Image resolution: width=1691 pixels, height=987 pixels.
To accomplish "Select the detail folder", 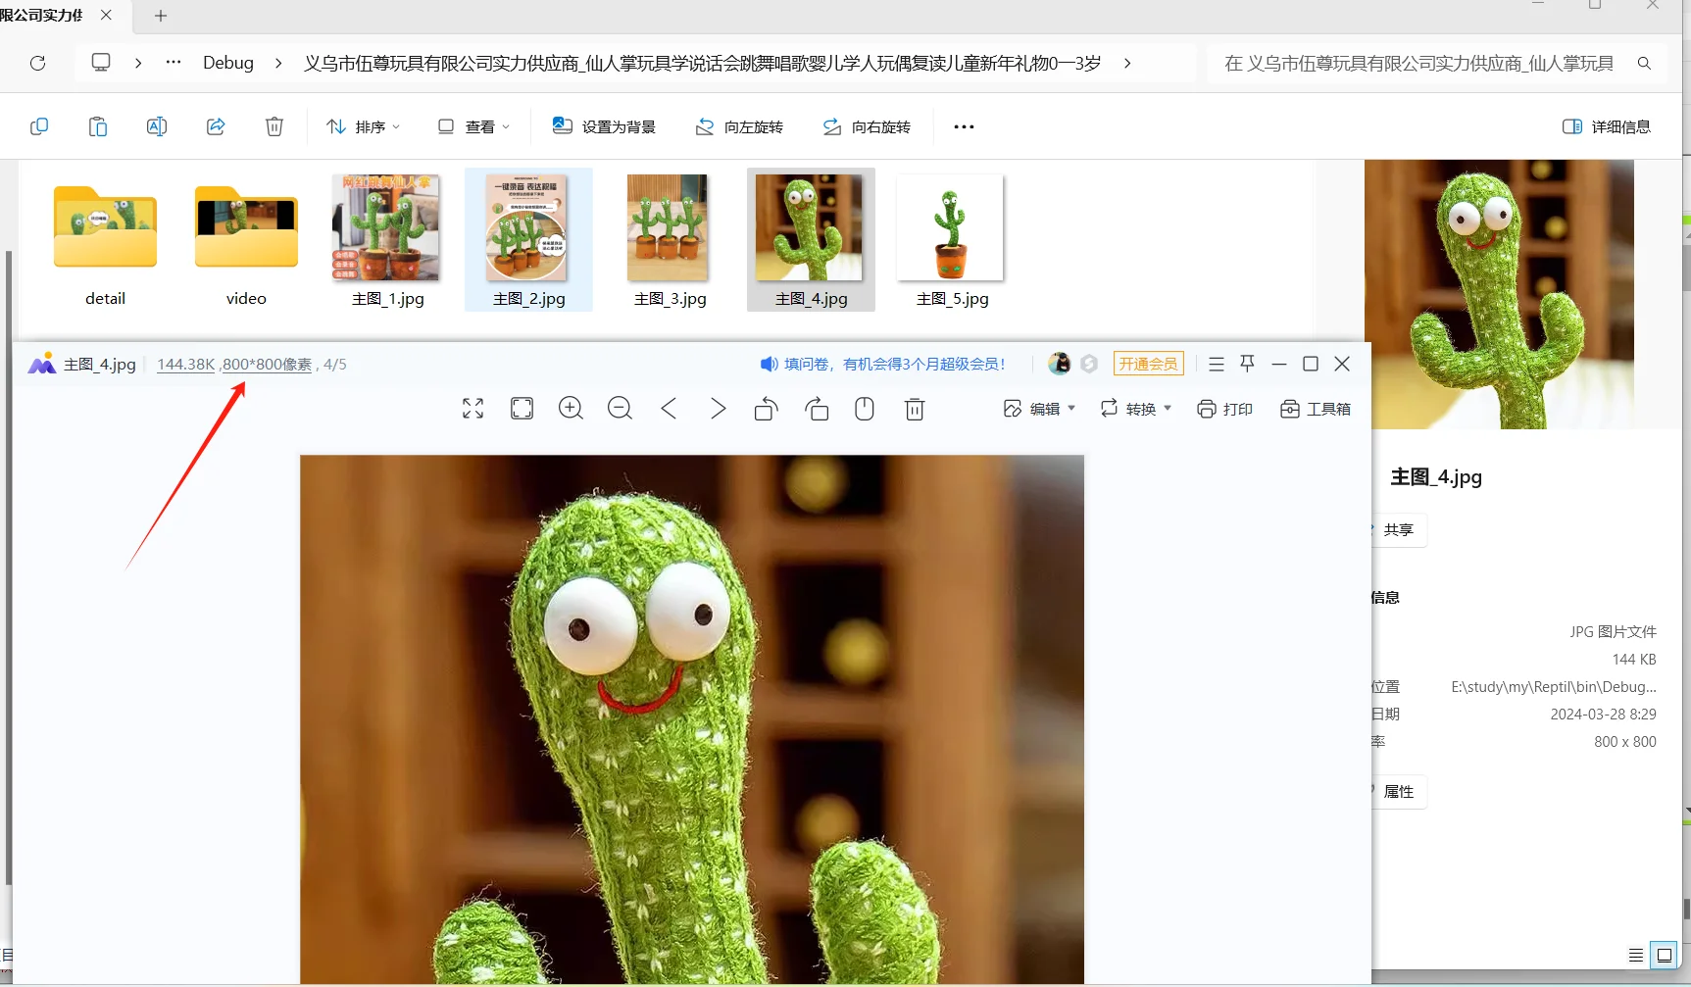I will (105, 240).
